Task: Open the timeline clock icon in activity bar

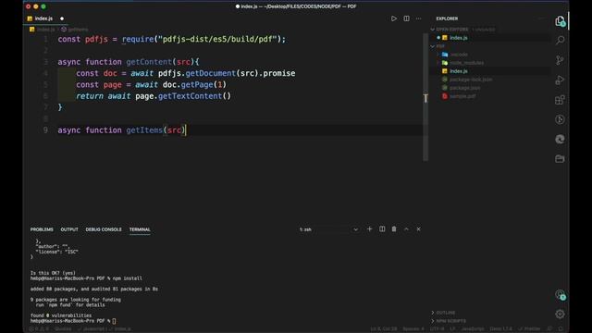Action: click(560, 119)
